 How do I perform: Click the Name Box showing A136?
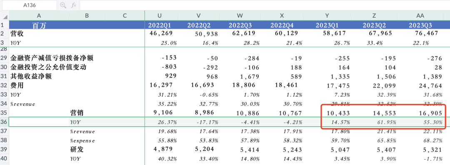[30, 5]
